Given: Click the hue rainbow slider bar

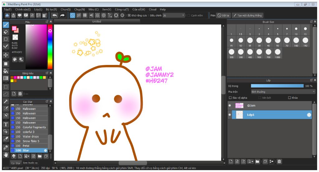Looking at the screenshot, I should (50, 47).
